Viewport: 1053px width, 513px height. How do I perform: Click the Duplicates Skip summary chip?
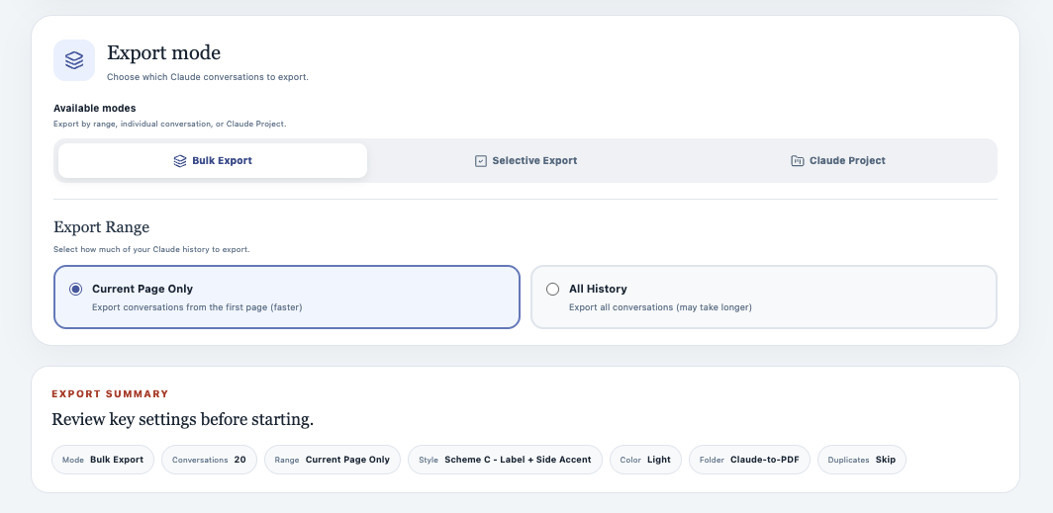tap(862, 460)
